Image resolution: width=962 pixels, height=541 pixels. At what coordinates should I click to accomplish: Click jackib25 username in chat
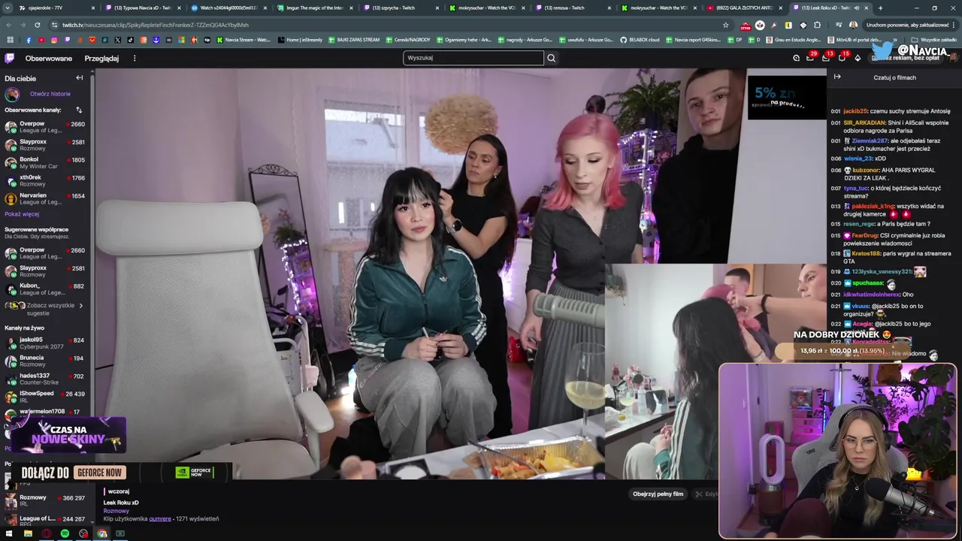pos(855,111)
